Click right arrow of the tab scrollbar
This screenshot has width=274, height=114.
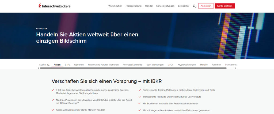pos(235,68)
